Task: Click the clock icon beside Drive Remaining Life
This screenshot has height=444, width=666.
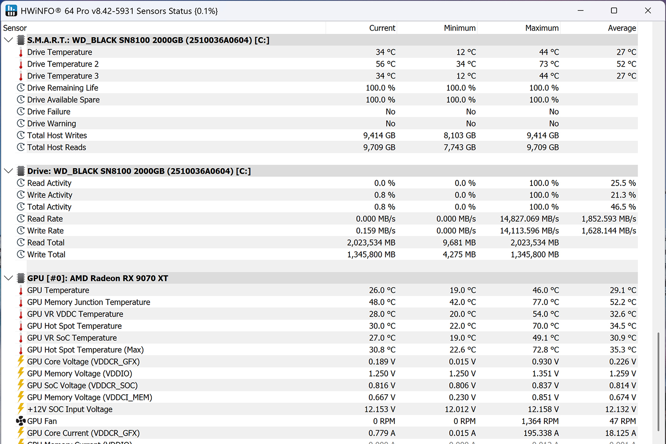Action: click(20, 88)
